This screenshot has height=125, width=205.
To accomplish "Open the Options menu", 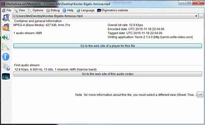I will pos(36,10).
